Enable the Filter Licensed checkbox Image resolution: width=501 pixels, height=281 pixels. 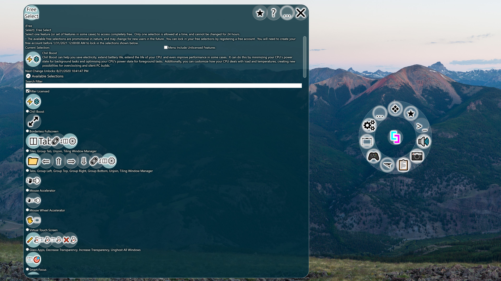pos(27,91)
